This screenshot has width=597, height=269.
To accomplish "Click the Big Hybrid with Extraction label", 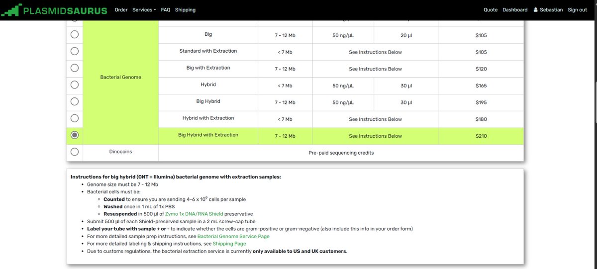I will [208, 135].
